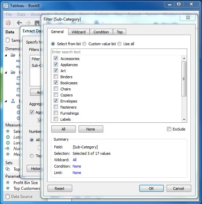202x204 pixels.
Task: Click the Reset button
Action: pyautogui.click(x=60, y=188)
